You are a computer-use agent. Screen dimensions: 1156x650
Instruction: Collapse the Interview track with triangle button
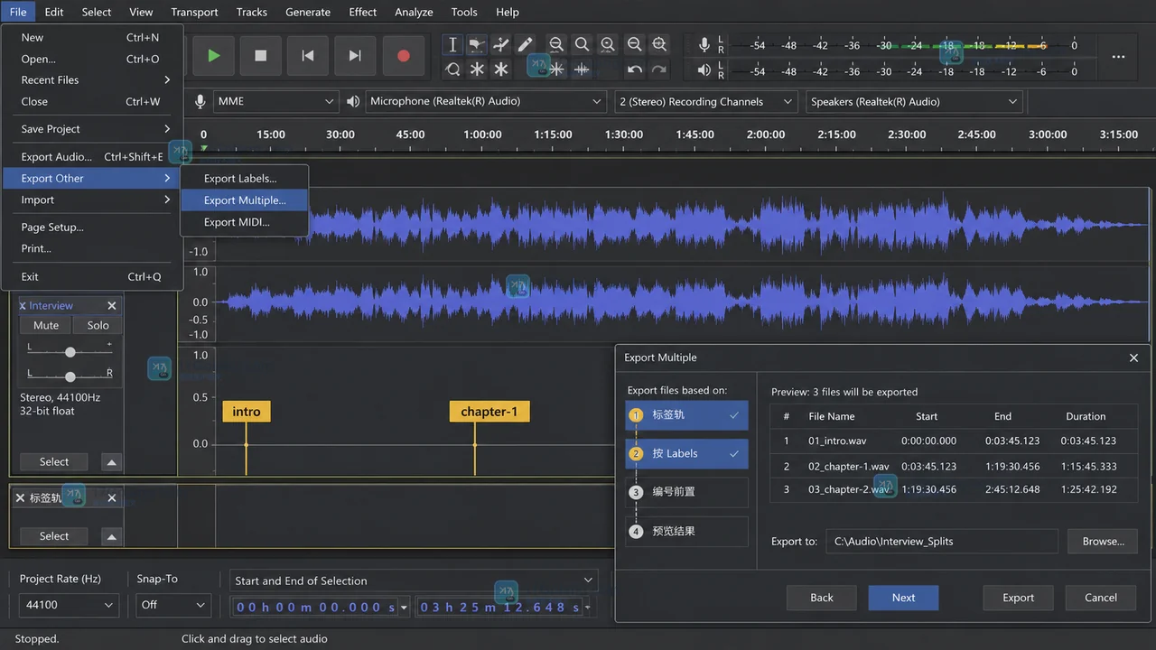pyautogui.click(x=111, y=462)
